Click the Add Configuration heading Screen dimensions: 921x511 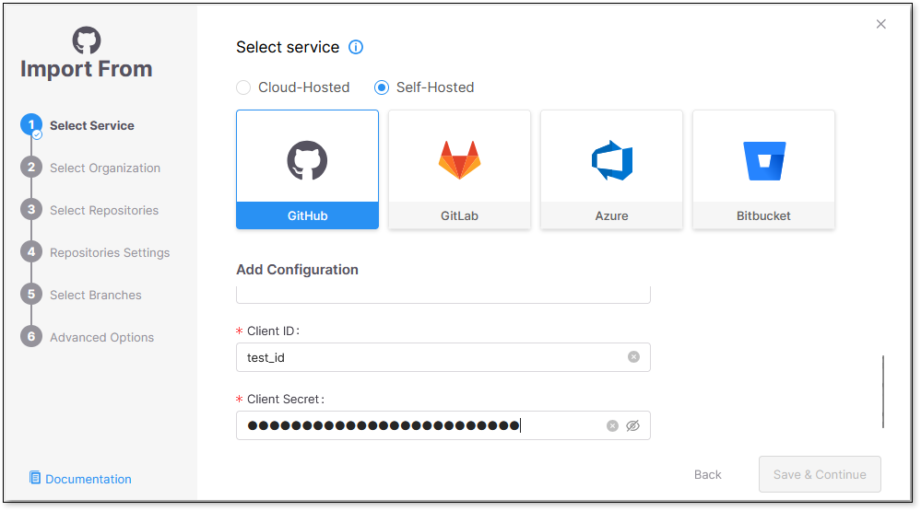click(x=297, y=270)
